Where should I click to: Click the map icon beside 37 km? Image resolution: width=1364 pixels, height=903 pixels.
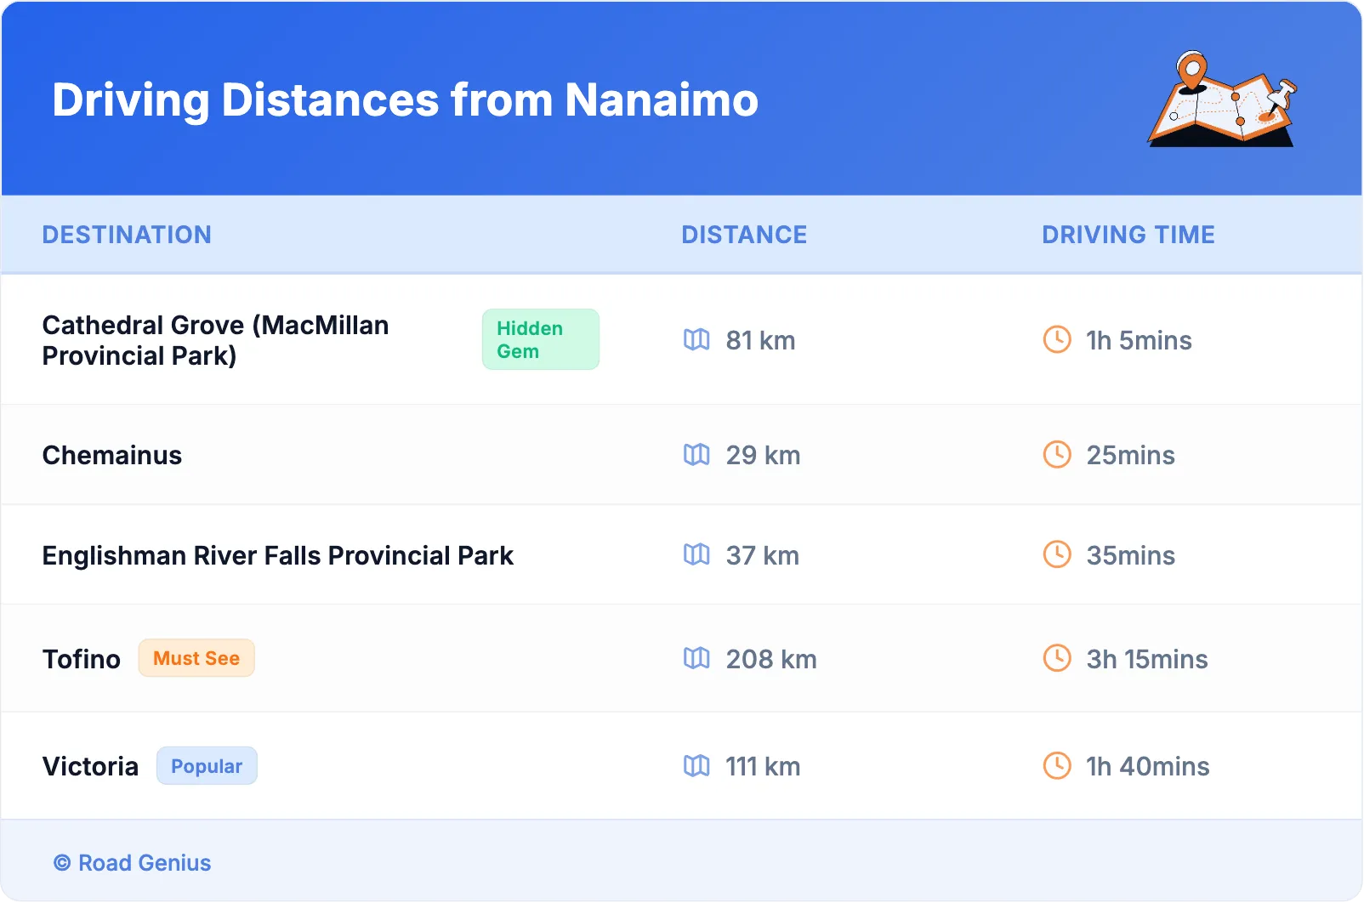click(696, 555)
